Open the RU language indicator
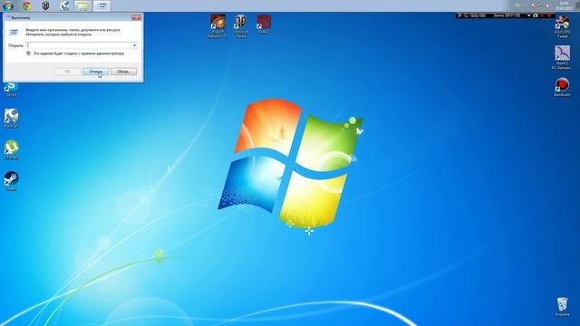580x326 pixels. (517, 5)
